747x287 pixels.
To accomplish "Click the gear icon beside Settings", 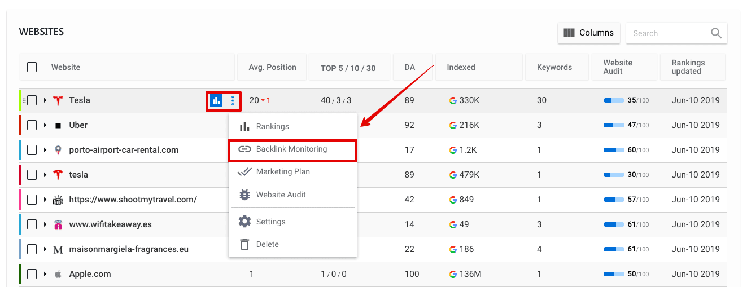I will (244, 222).
